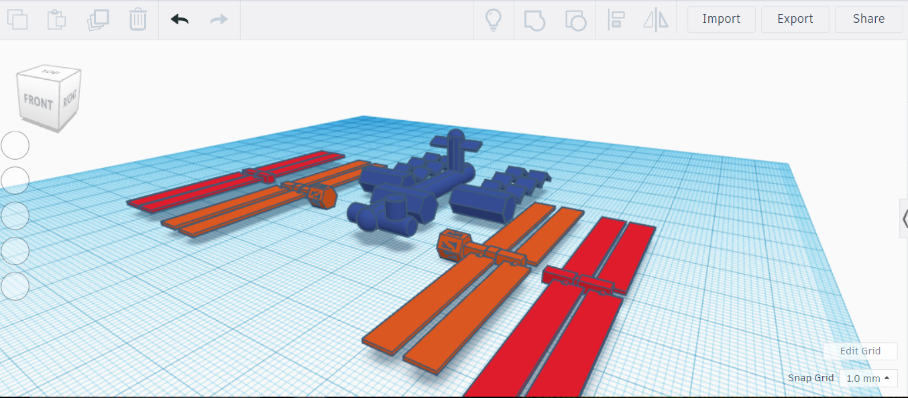Click the Duplicate and repeat icon
Viewport: 908px width, 398px height.
[x=98, y=19]
